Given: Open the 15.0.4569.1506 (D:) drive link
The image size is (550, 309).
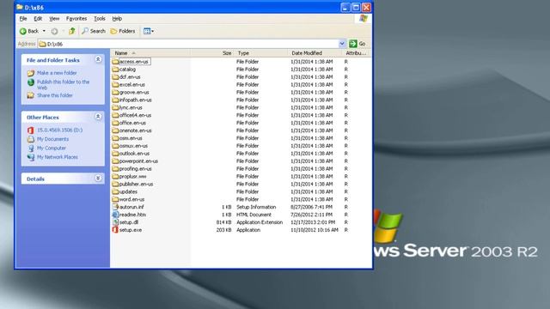Looking at the screenshot, I should [59, 130].
